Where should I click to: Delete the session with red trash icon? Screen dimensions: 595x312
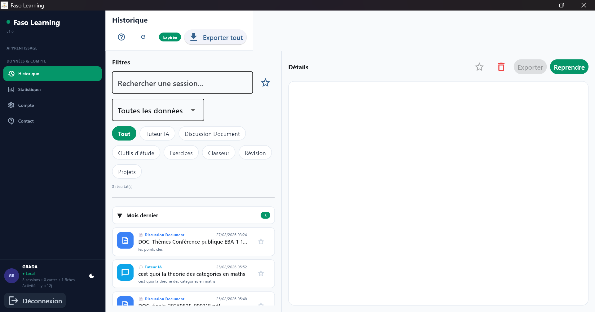point(501,67)
